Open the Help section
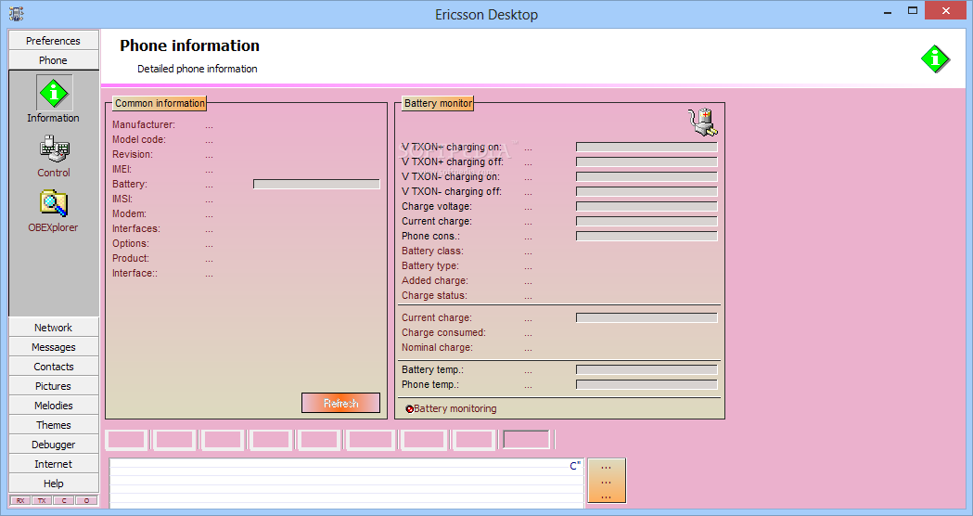 (x=54, y=484)
